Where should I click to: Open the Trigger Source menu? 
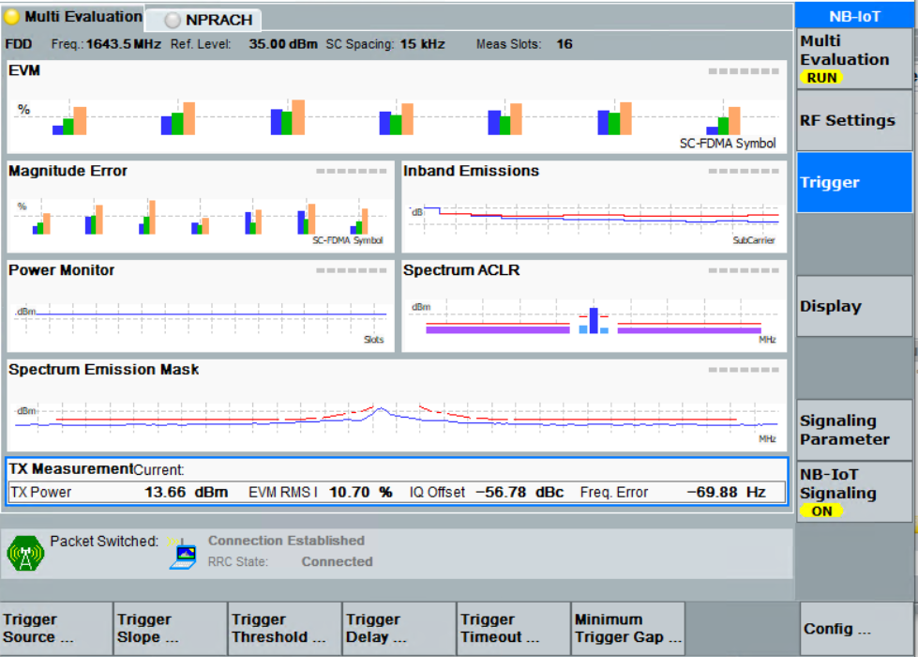(56, 628)
